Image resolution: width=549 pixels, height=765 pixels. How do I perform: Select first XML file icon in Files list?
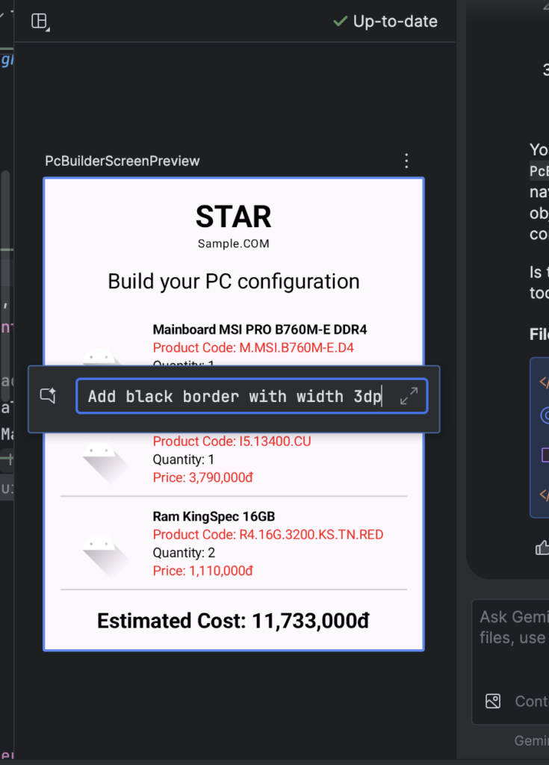[x=543, y=382]
